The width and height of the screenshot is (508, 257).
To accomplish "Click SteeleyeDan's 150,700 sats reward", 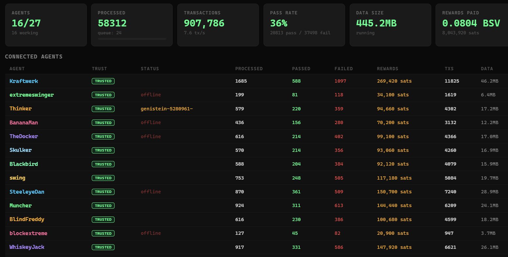I will pos(394,192).
